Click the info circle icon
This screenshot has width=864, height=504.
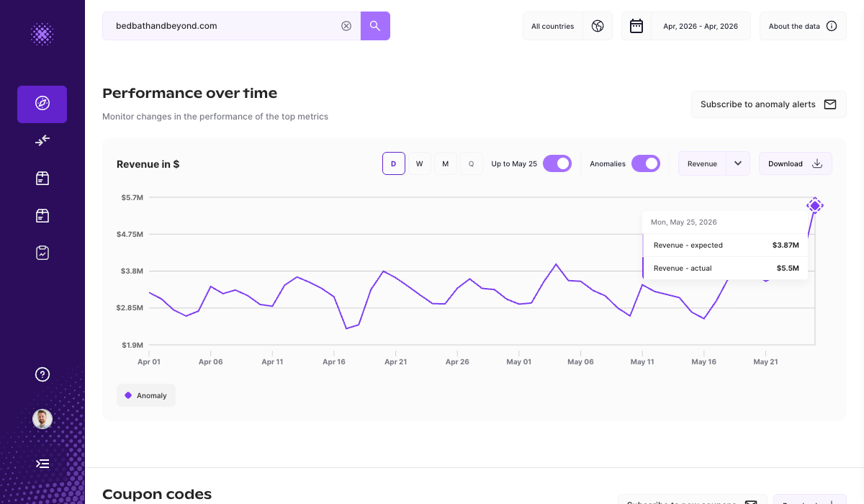pyautogui.click(x=832, y=26)
